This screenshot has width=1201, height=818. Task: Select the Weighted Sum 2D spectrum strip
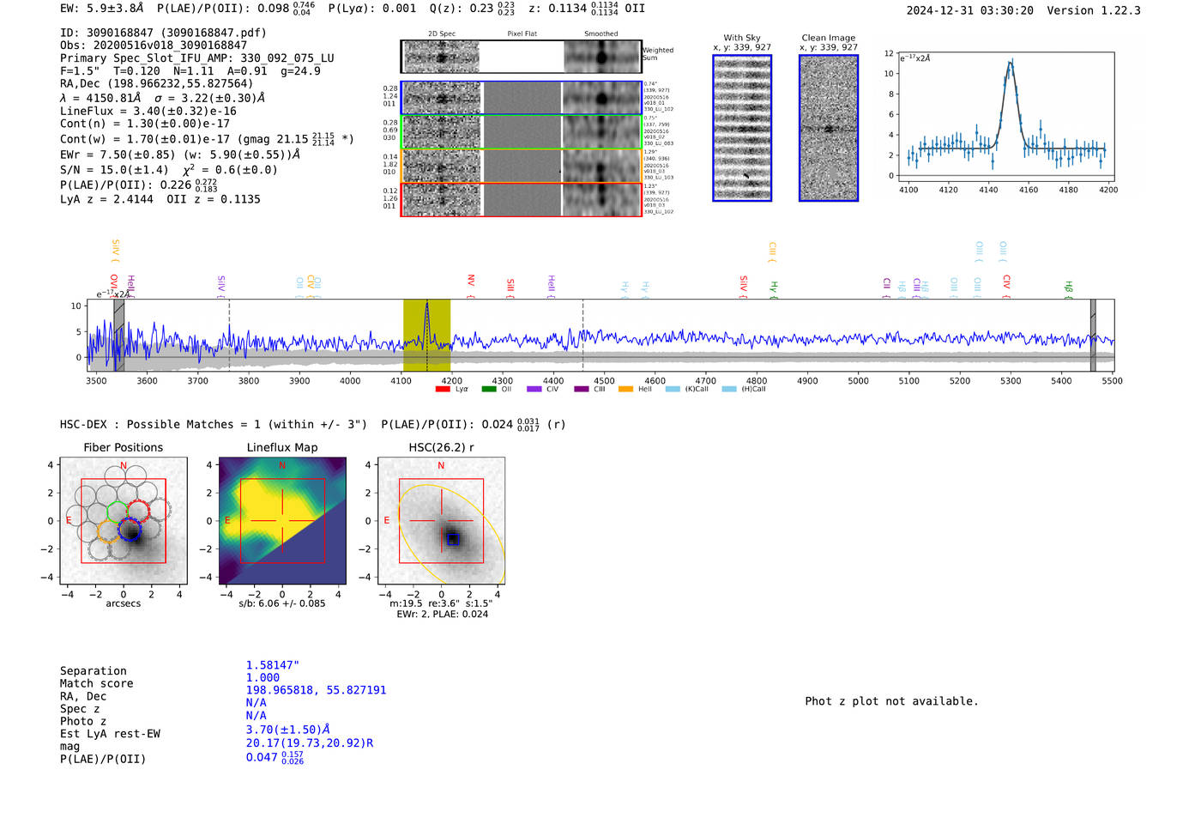click(521, 57)
